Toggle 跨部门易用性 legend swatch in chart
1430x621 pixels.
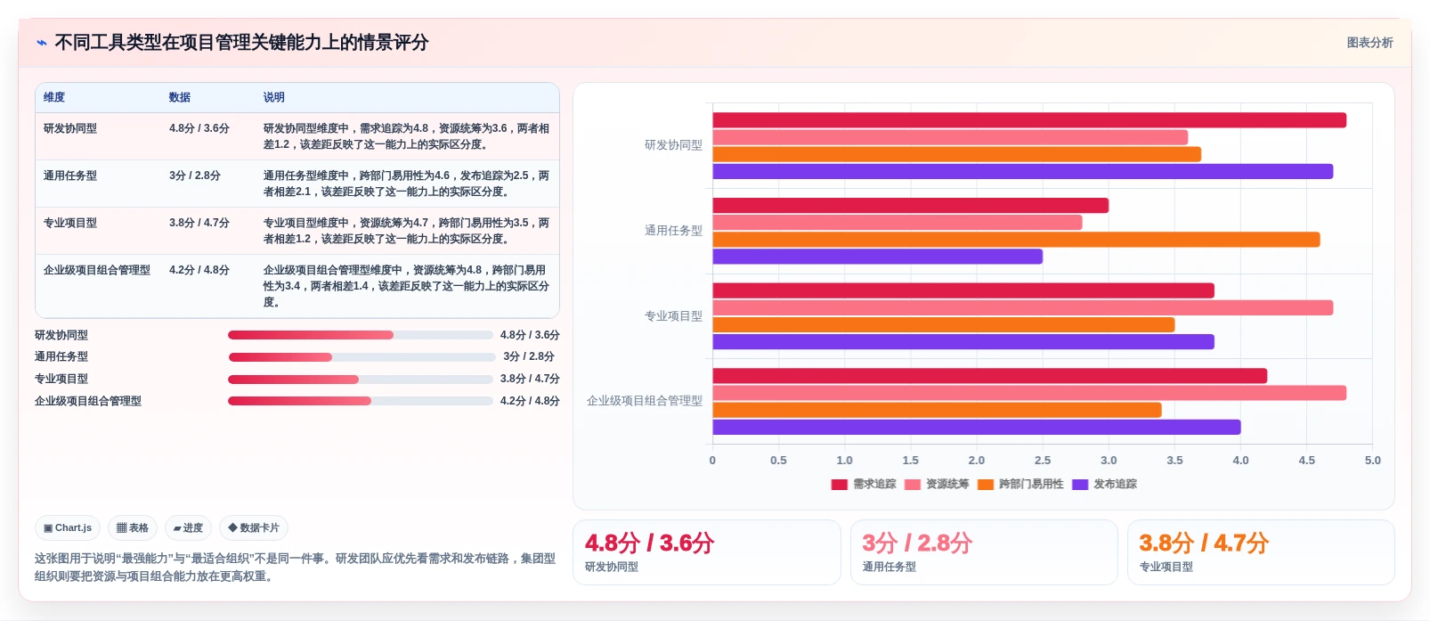pos(985,485)
